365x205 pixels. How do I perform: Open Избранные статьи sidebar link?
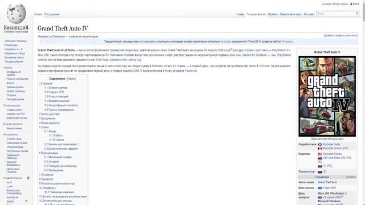coord(14,54)
